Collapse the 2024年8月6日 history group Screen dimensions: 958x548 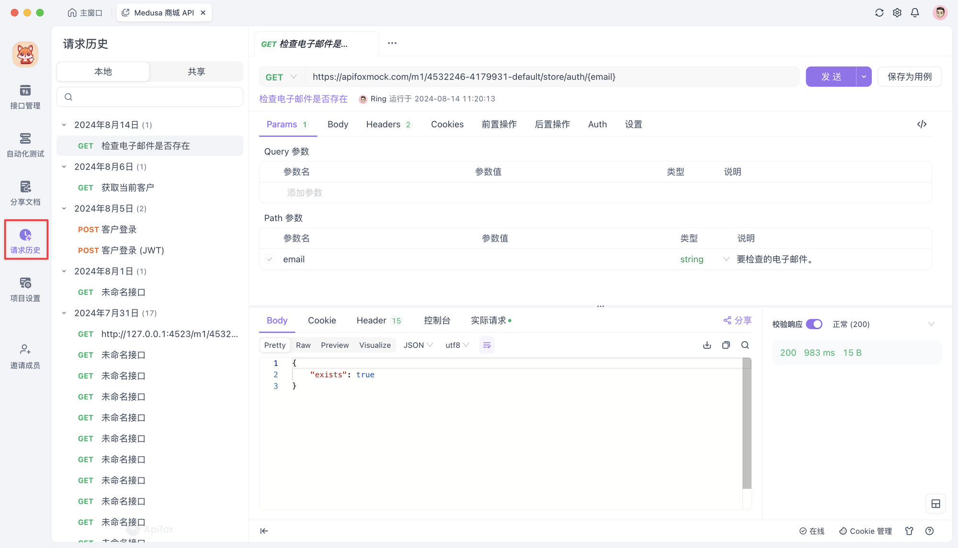tap(64, 167)
